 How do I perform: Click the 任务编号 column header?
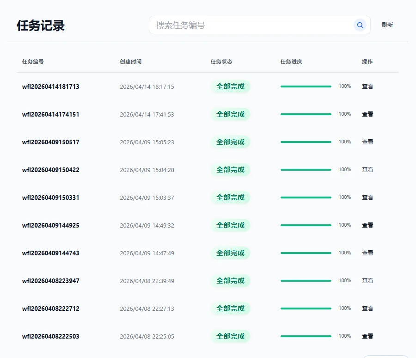[33, 62]
